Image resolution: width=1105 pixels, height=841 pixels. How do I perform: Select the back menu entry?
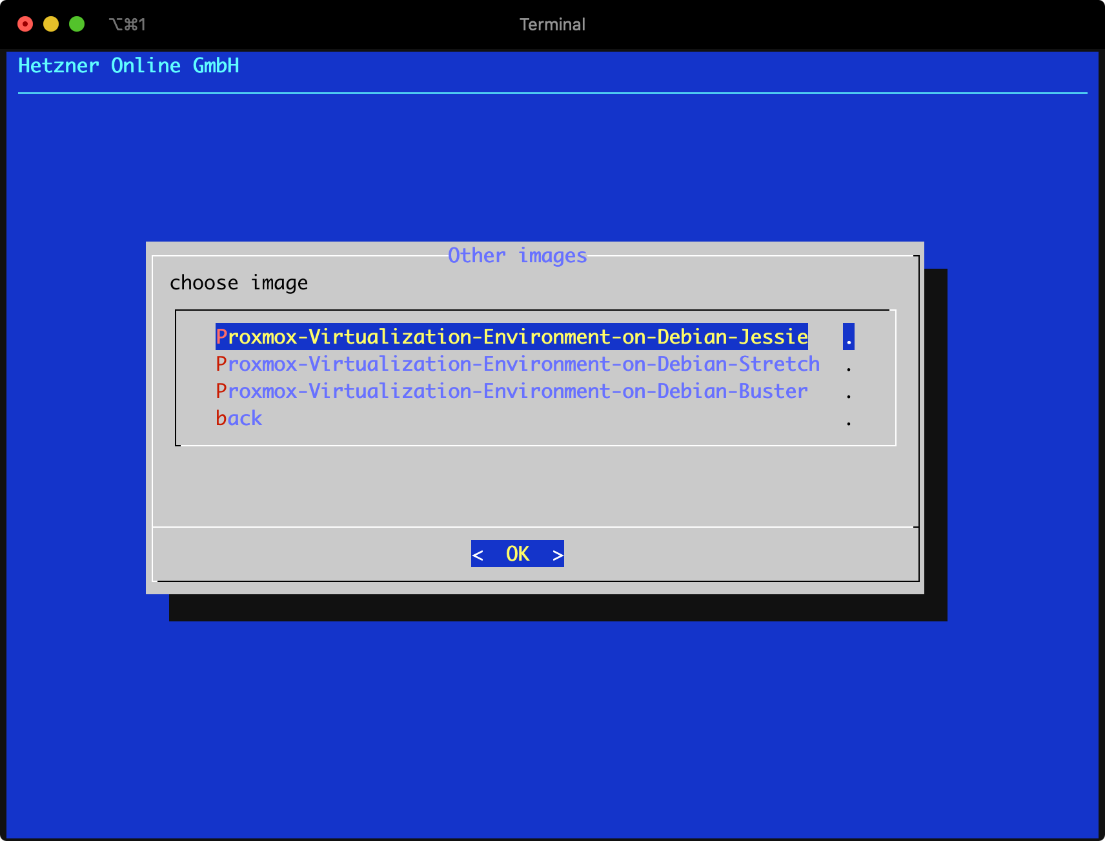[x=239, y=418]
